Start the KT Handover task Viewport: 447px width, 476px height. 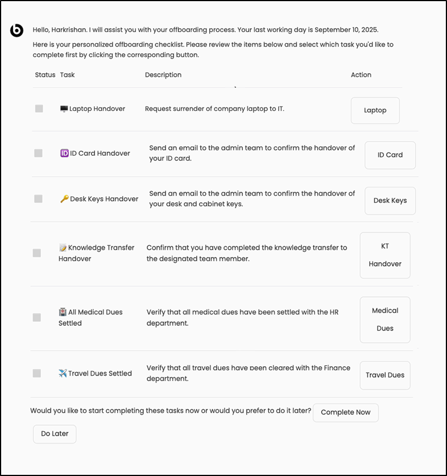coord(385,255)
